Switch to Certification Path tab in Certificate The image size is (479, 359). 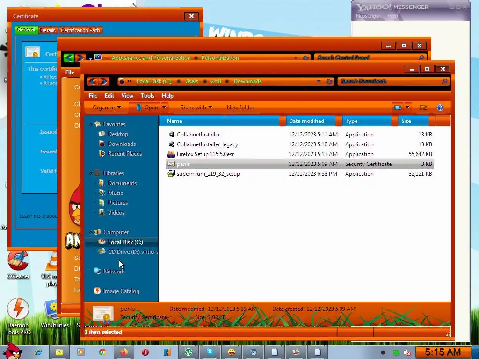point(80,30)
